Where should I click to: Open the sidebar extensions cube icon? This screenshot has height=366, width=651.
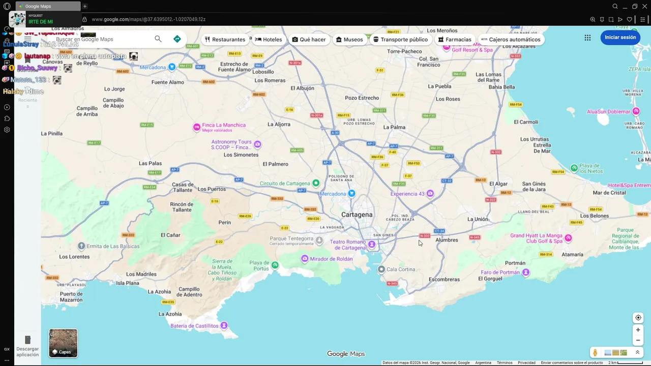(x=7, y=118)
